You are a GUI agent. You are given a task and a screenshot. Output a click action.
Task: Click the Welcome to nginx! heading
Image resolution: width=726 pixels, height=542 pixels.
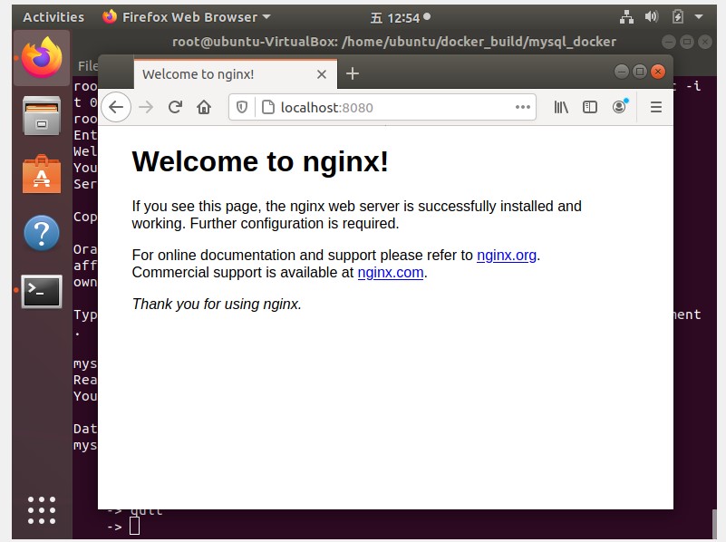[x=260, y=161]
